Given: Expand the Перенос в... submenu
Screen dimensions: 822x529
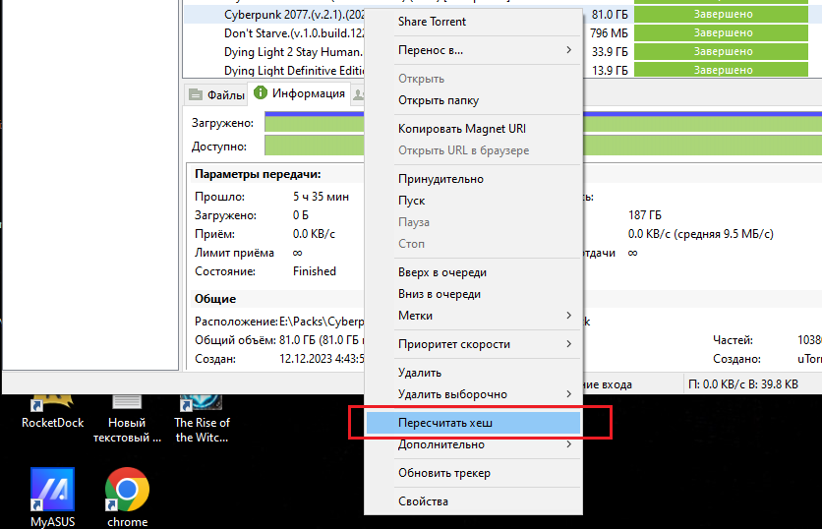Looking at the screenshot, I should pyautogui.click(x=473, y=49).
